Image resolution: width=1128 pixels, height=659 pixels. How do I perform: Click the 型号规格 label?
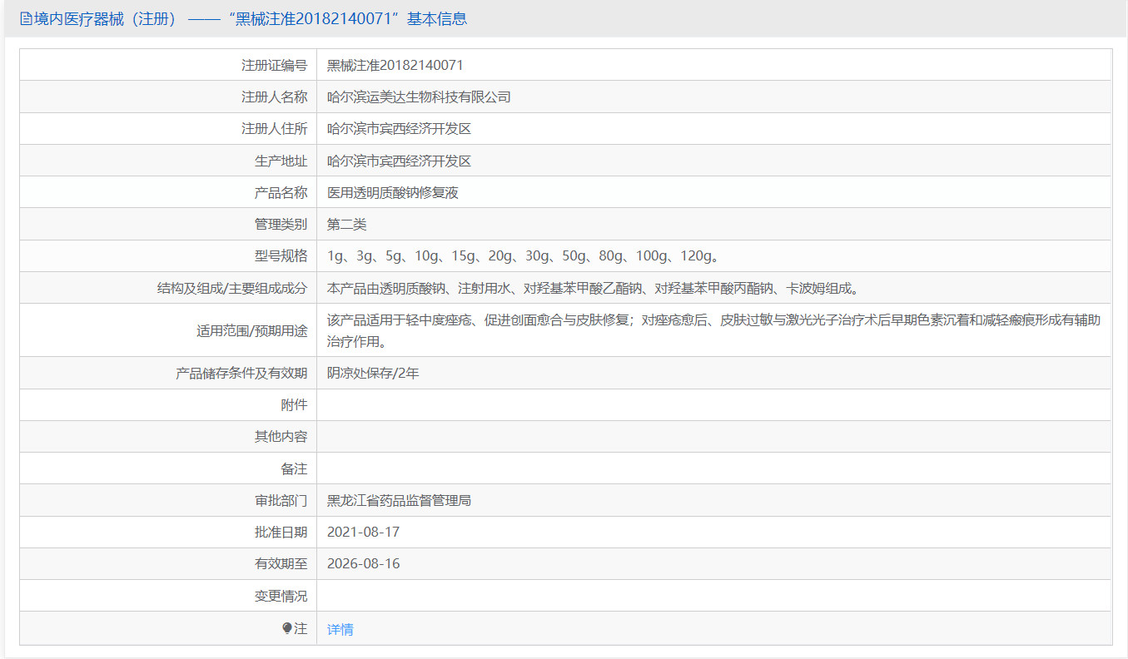pyautogui.click(x=281, y=255)
